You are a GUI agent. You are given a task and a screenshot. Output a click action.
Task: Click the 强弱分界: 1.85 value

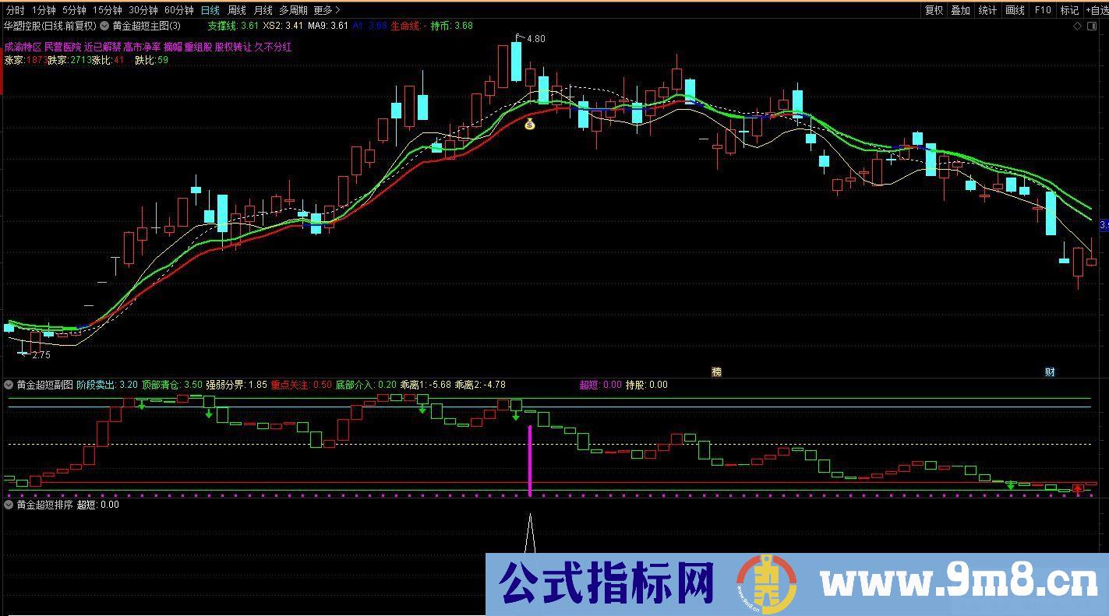[x=237, y=385]
